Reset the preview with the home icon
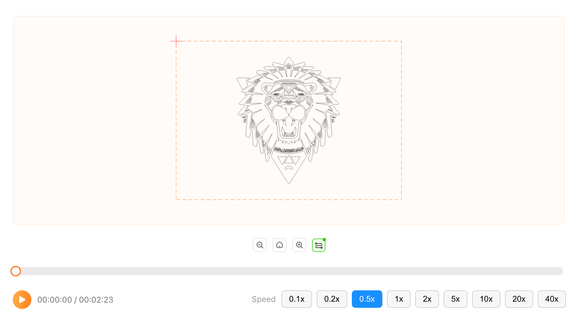 pos(280,245)
